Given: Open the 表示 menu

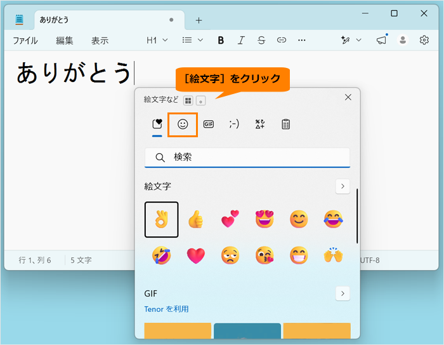Looking at the screenshot, I should click(100, 41).
